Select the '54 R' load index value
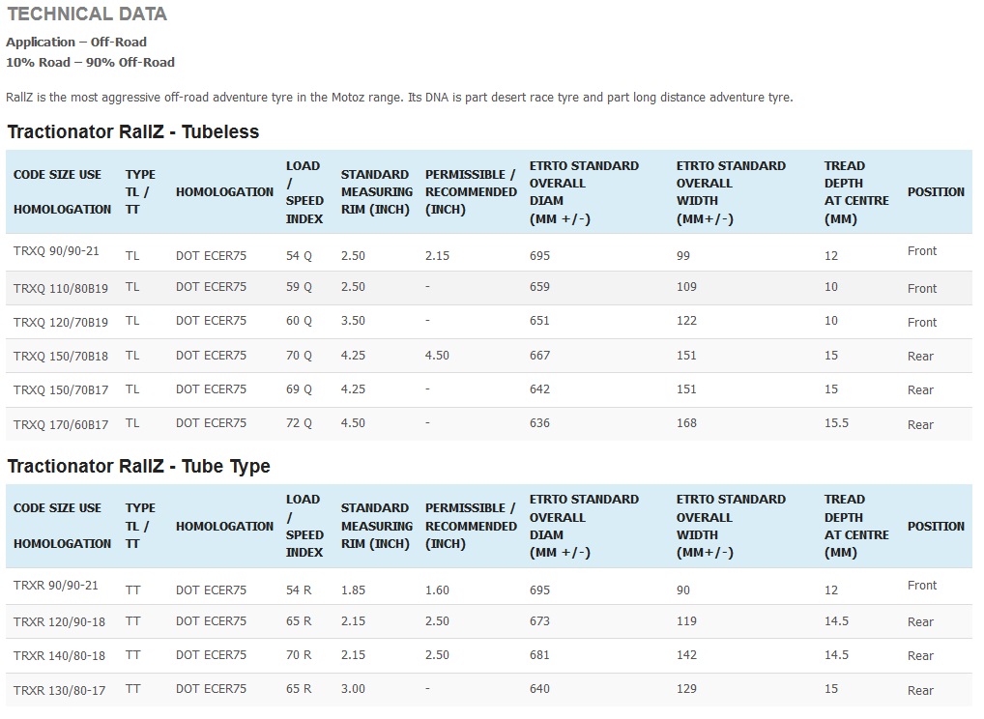This screenshot has width=984, height=719. tap(300, 590)
